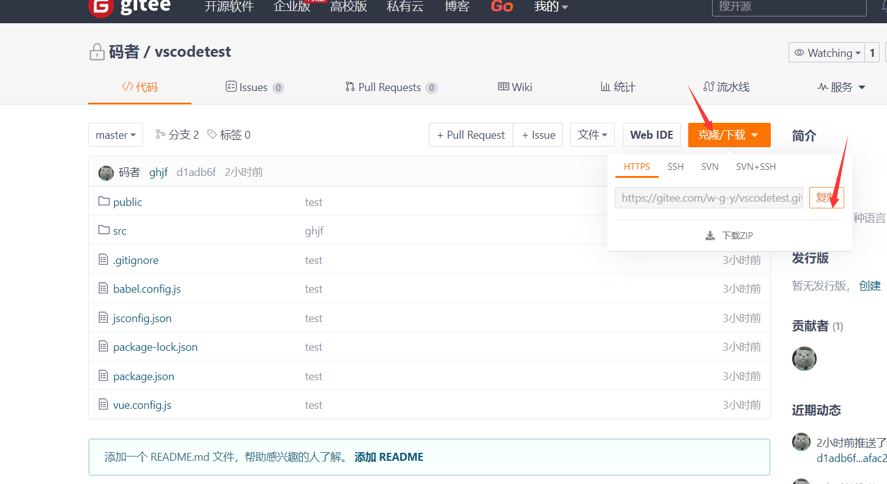
Task: Click the Go logo in top navigation
Action: click(x=502, y=6)
